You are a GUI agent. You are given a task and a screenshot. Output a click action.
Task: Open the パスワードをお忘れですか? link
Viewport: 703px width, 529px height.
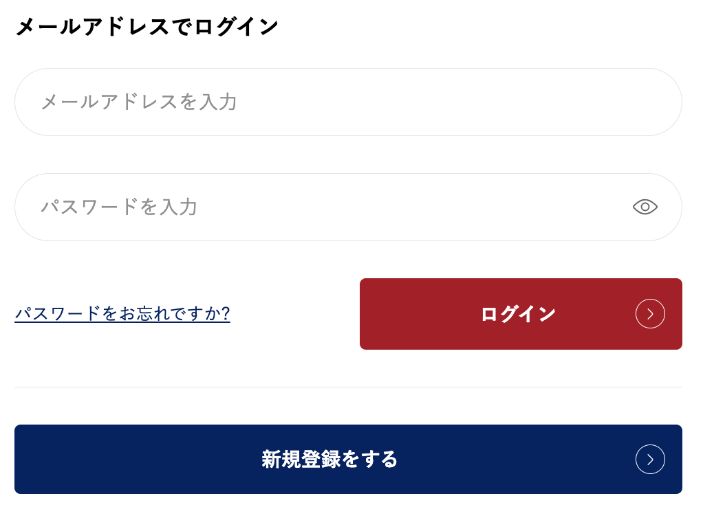[122, 314]
